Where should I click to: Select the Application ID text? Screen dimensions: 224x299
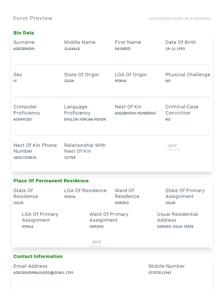[x=180, y=19]
